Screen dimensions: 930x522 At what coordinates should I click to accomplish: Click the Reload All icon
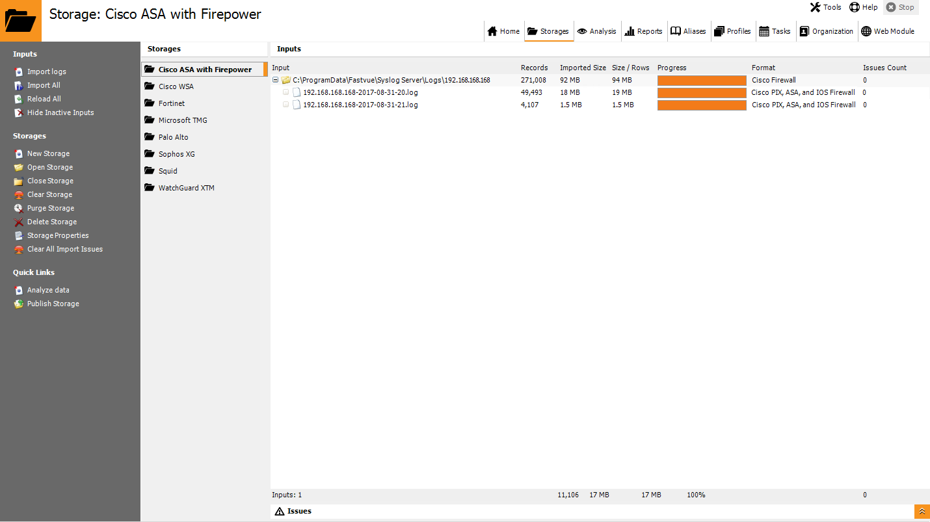click(x=19, y=99)
